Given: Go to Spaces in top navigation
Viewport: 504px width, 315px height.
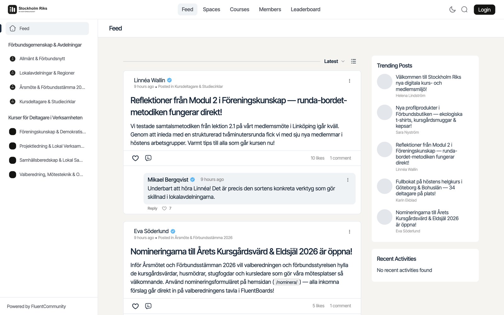Looking at the screenshot, I should (211, 9).
